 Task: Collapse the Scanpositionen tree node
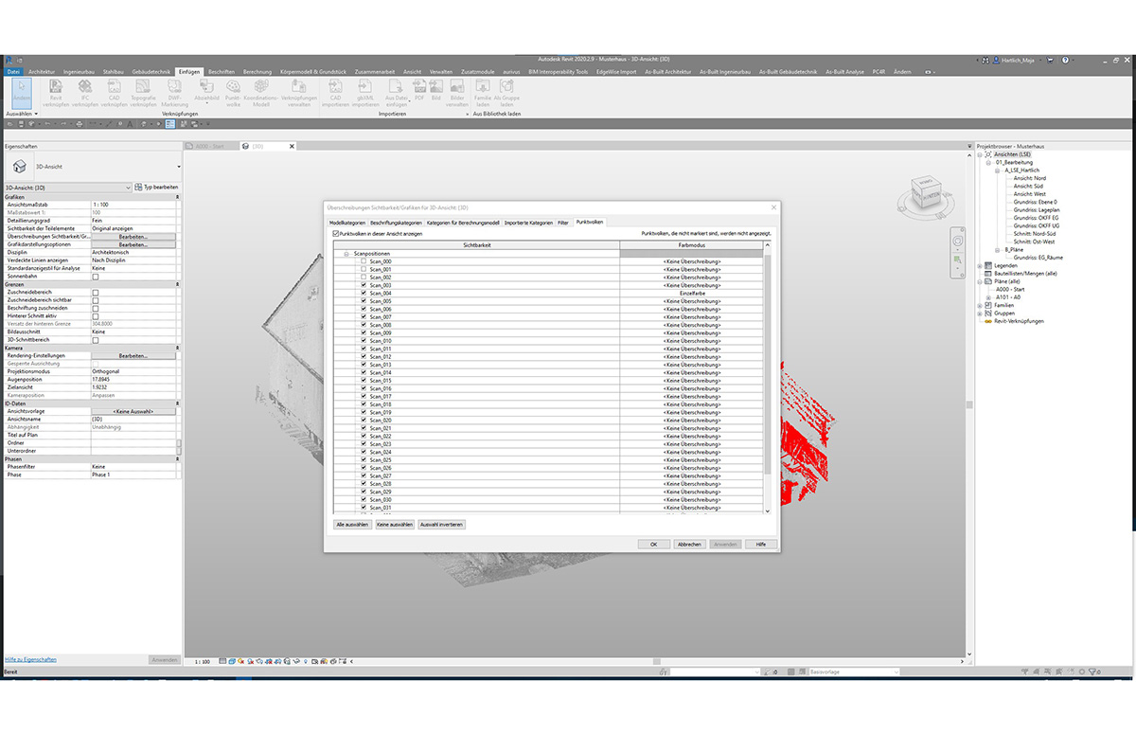345,252
